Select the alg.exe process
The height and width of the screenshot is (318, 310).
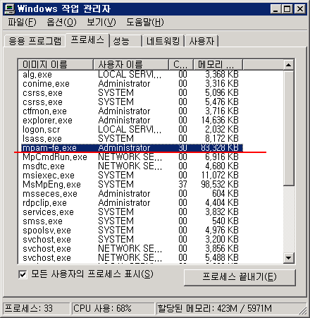130,75
